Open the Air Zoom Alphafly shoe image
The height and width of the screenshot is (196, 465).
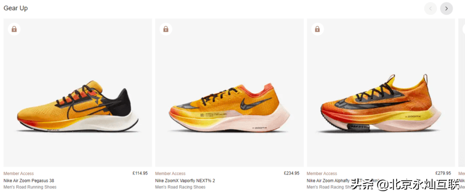click(381, 93)
